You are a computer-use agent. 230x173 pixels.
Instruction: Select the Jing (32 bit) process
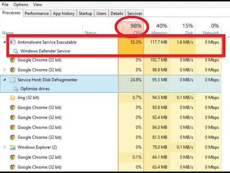pos(28,98)
